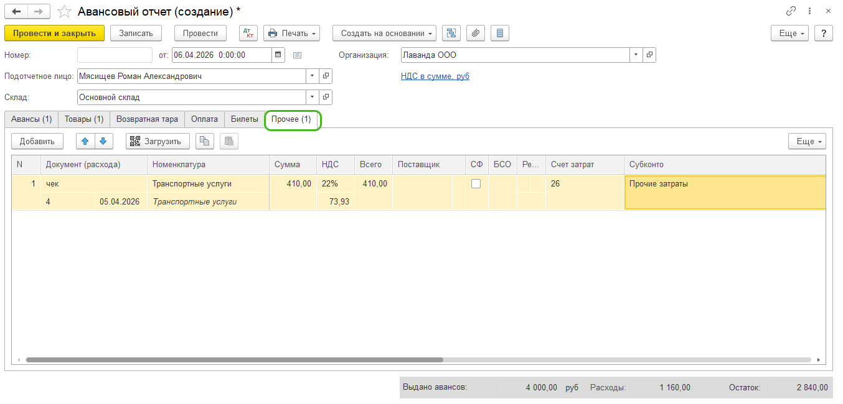Switch to Возвратная тара tab
Viewport: 843px width, 404px height.
tap(148, 119)
